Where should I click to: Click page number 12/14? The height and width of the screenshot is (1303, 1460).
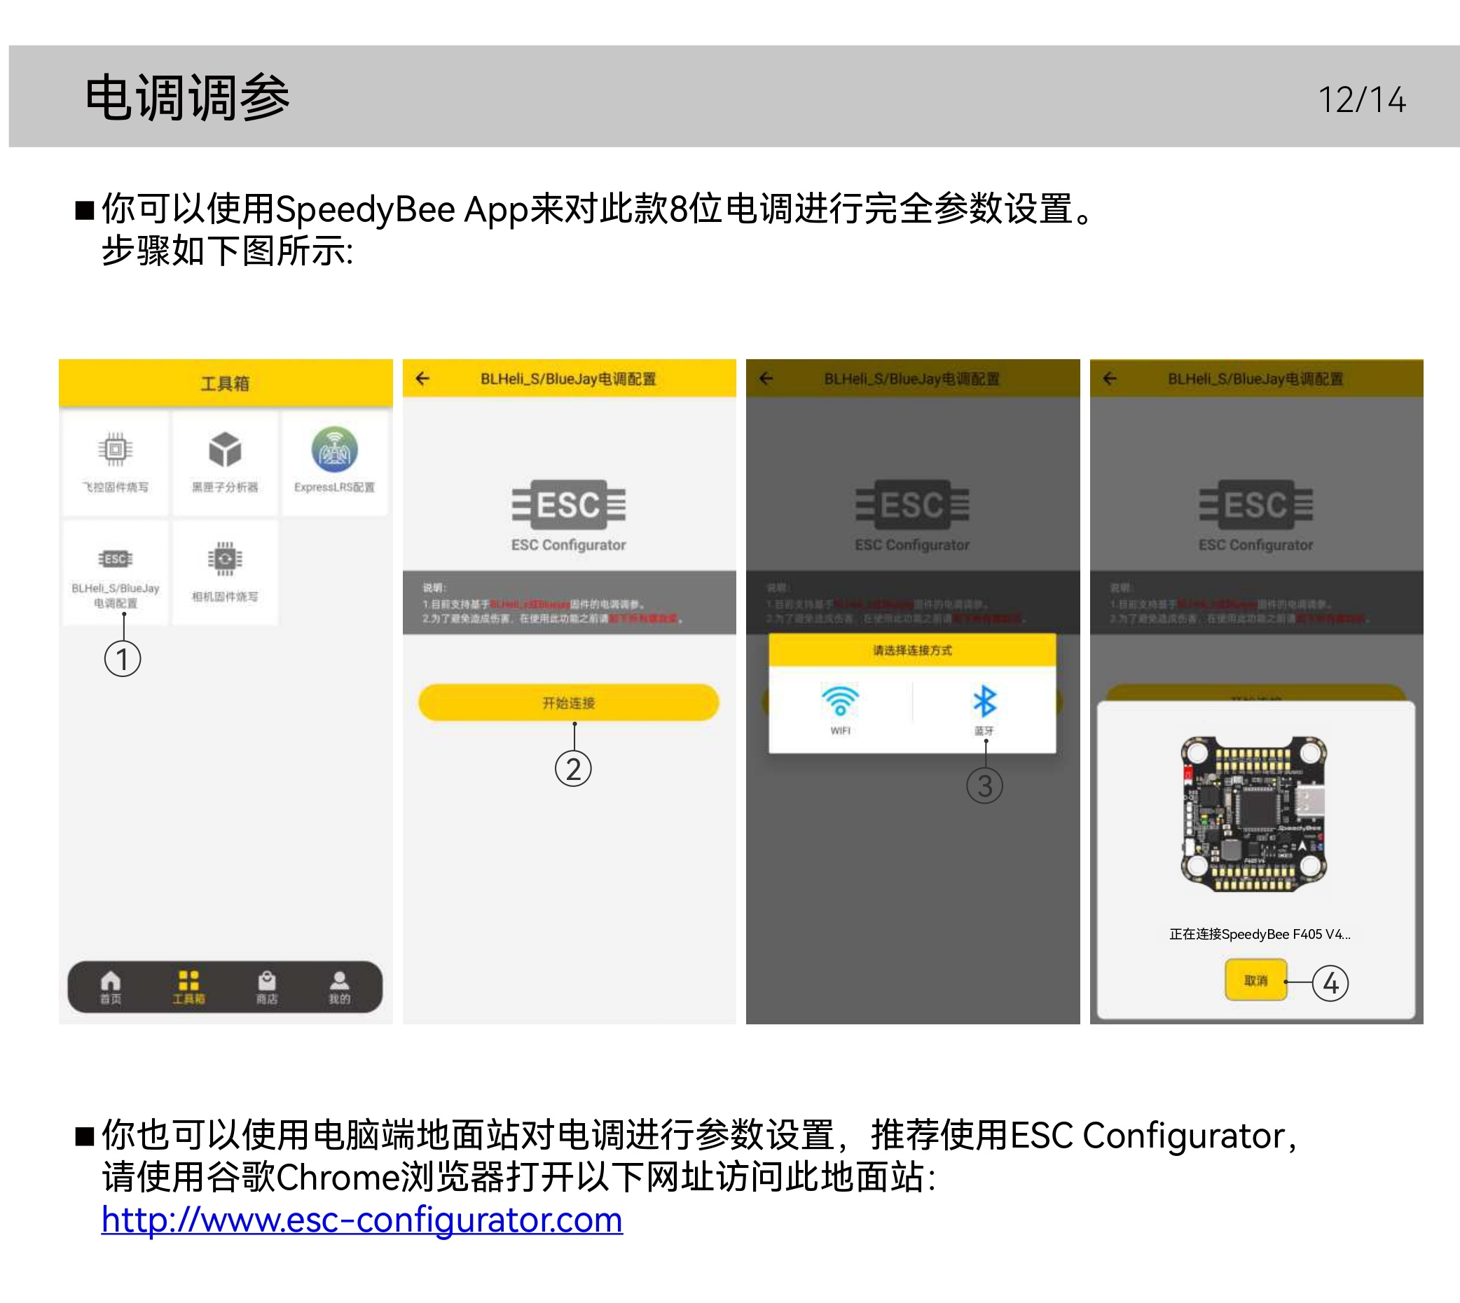pos(1362,99)
